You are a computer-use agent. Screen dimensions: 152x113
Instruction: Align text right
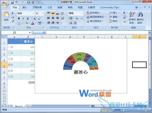coord(58,18)
